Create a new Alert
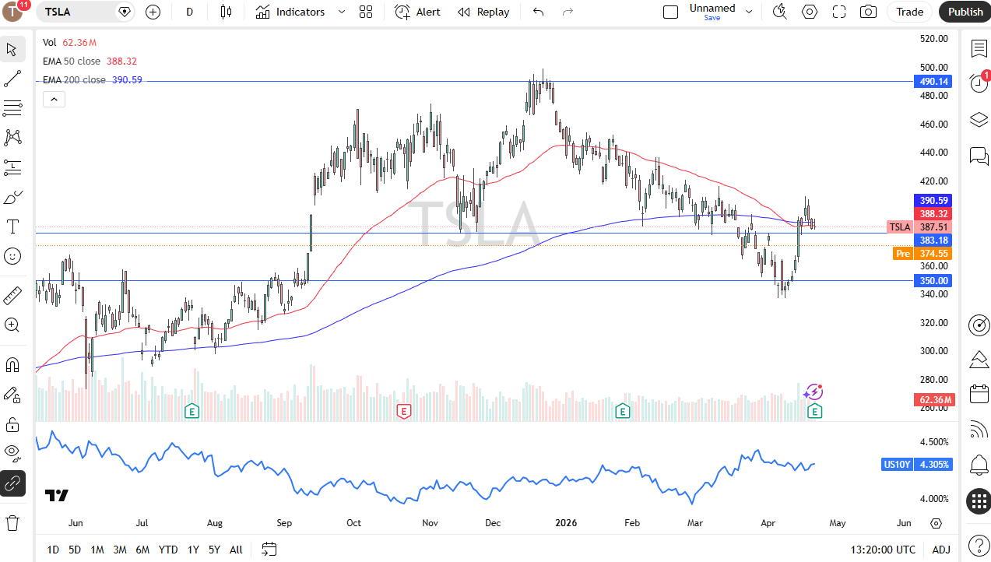 [x=417, y=12]
